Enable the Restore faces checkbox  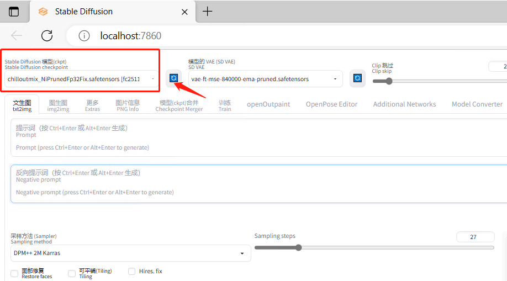pos(14,273)
